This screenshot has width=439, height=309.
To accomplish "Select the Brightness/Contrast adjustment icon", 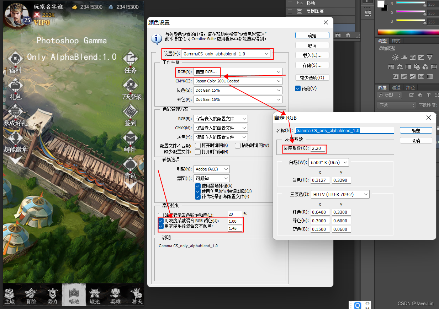I will [x=395, y=57].
